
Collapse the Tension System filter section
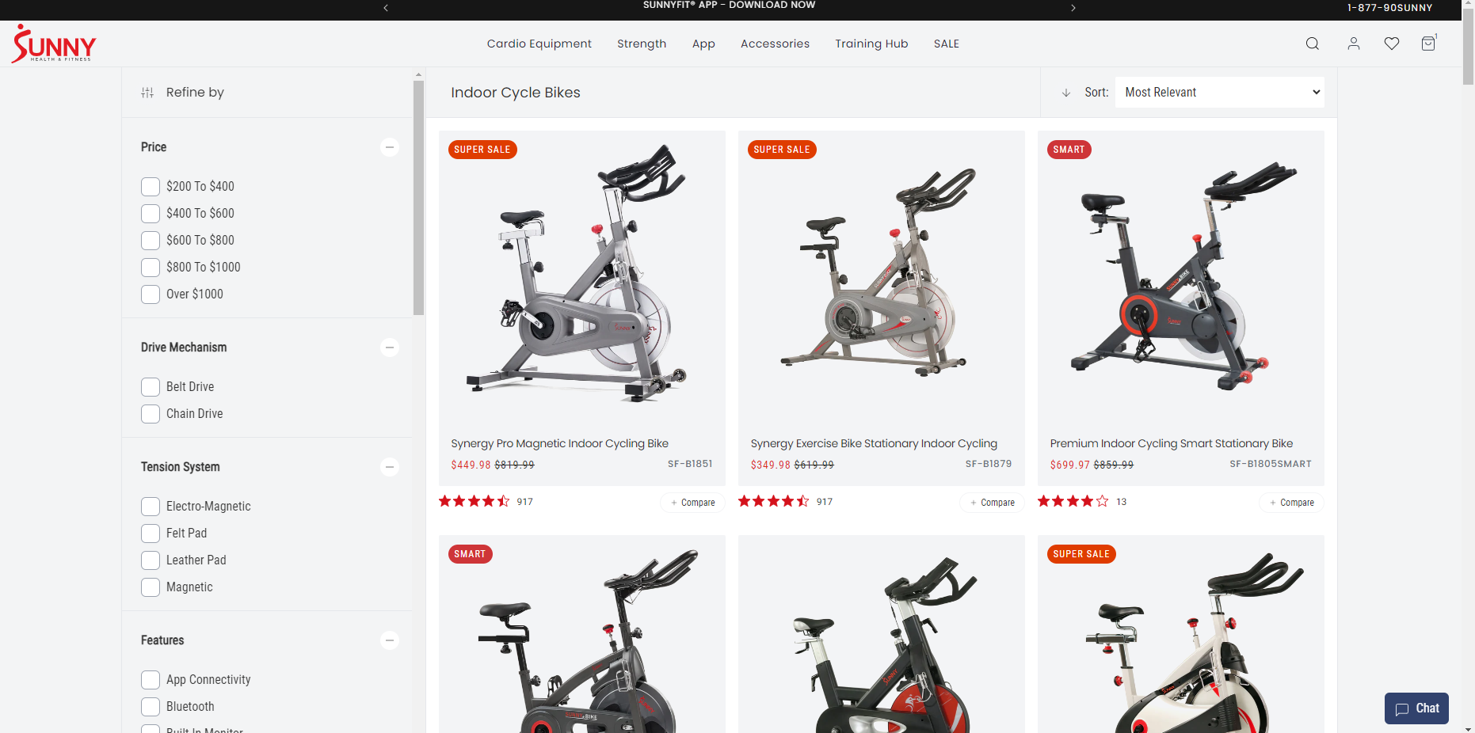coord(390,467)
